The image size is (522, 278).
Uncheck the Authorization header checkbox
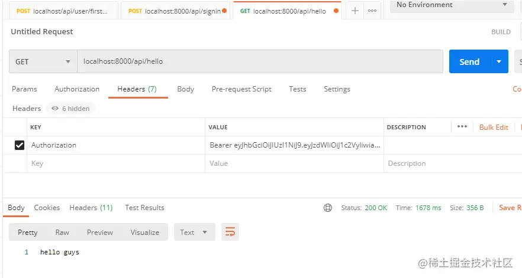(x=20, y=145)
